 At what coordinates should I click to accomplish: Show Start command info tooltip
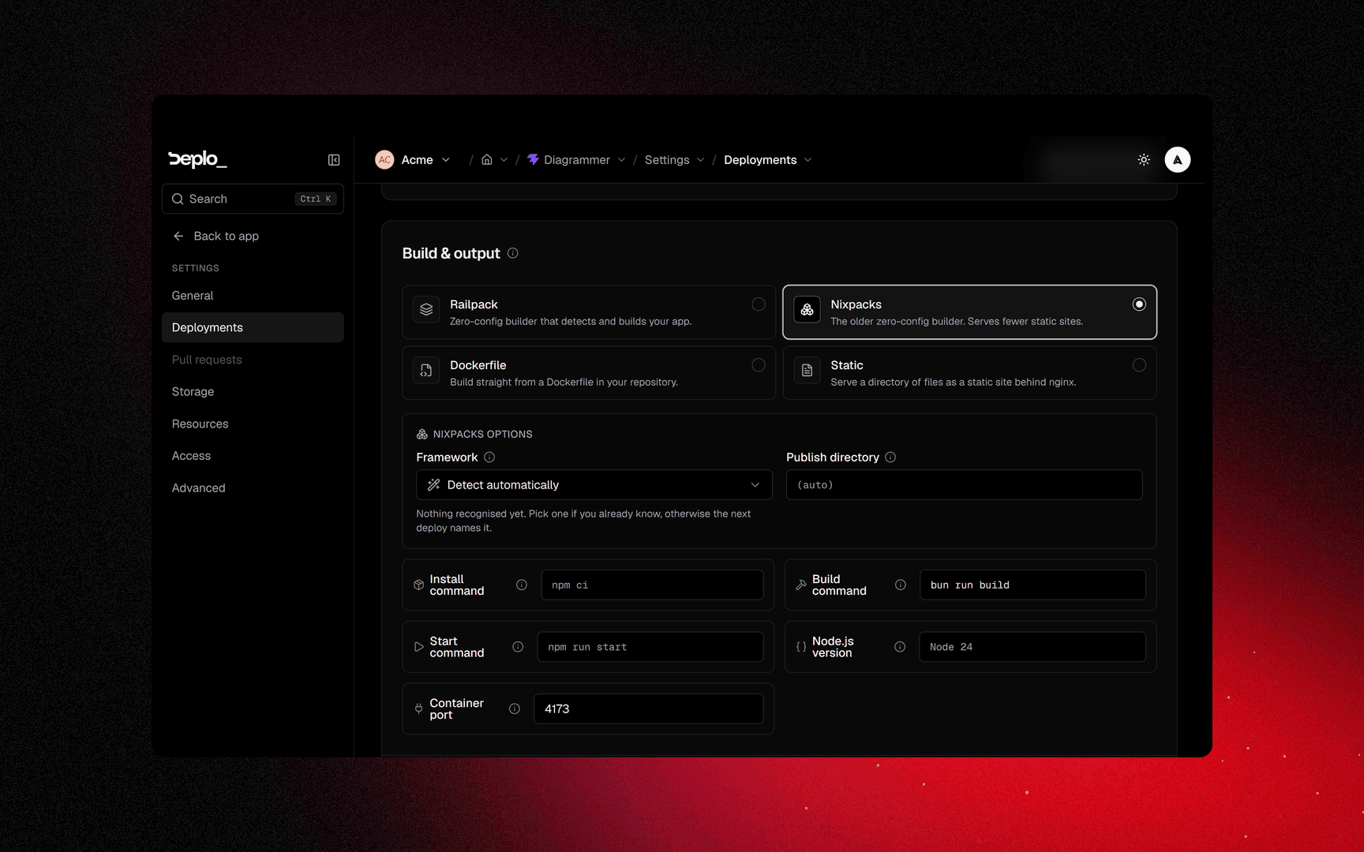click(518, 647)
